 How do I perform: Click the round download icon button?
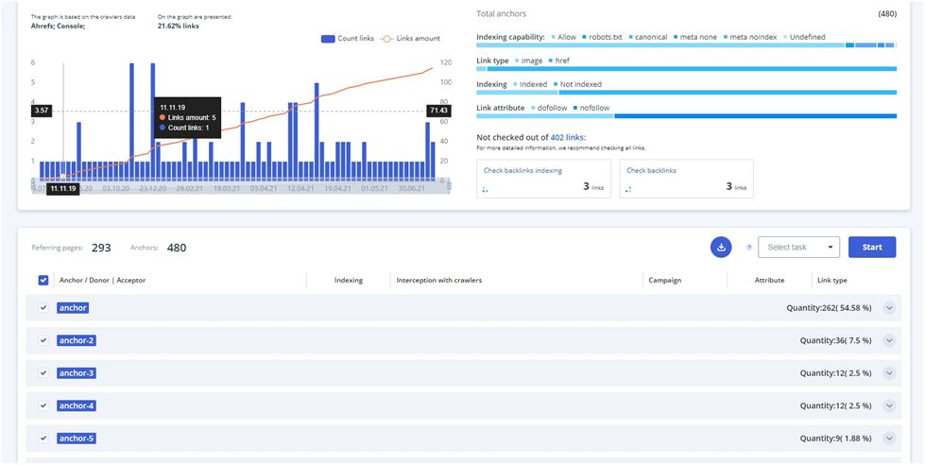pyautogui.click(x=721, y=247)
